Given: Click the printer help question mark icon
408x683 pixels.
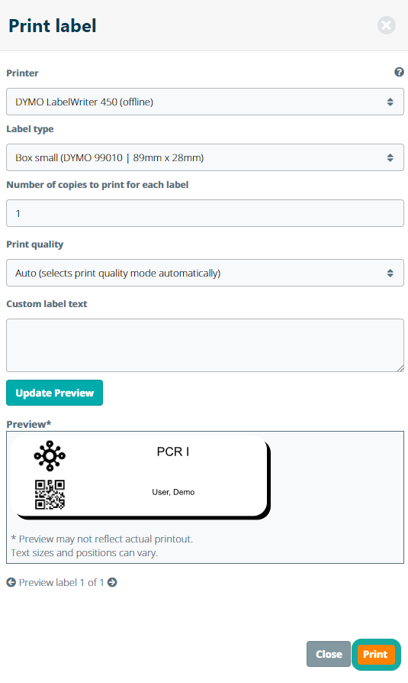Looking at the screenshot, I should pyautogui.click(x=399, y=73).
